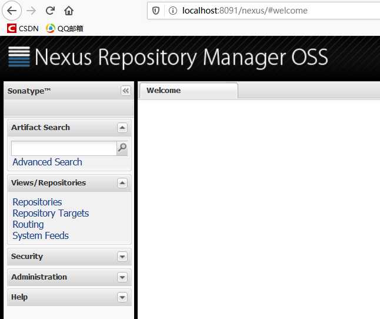The height and width of the screenshot is (319, 380).
Task: Reload the page with refresh icon
Action: (x=50, y=11)
